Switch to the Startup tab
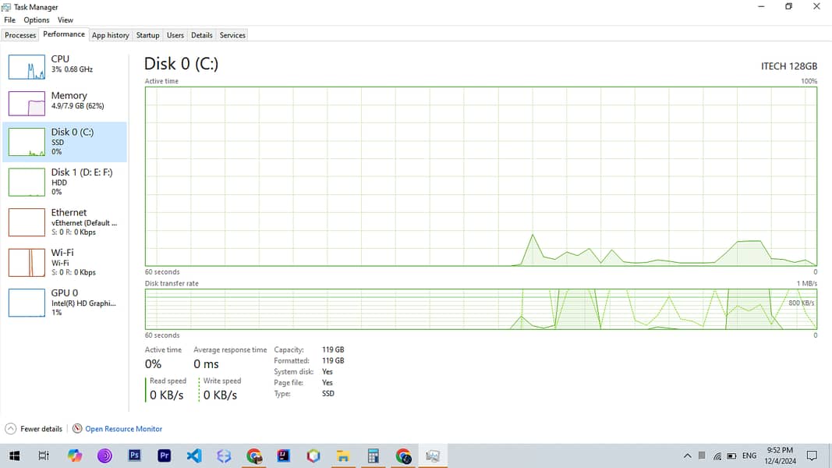Screen dimensions: 832x468 (147, 35)
